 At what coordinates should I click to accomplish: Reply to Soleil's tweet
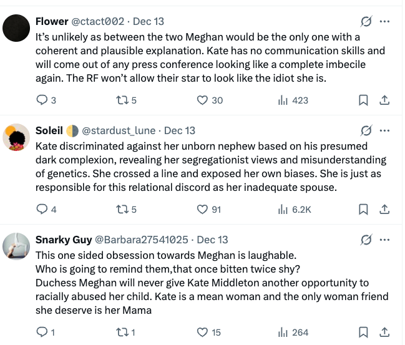click(42, 209)
